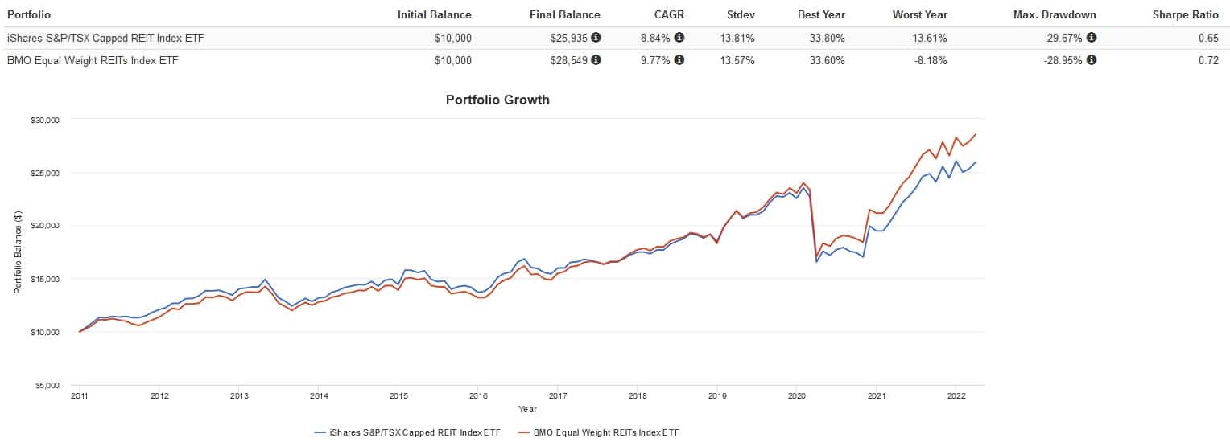Click the 2020 label on the year axis
The image size is (1230, 446).
point(796,396)
